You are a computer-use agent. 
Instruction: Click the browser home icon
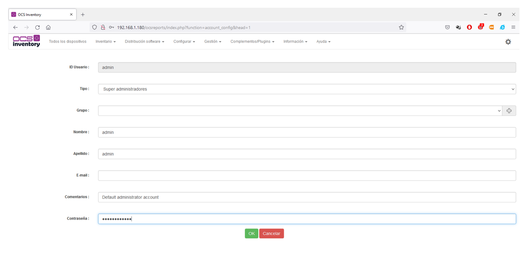[x=48, y=27]
